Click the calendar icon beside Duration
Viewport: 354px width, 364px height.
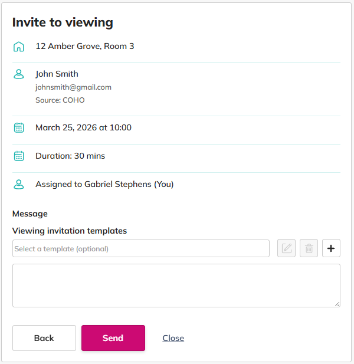19,156
